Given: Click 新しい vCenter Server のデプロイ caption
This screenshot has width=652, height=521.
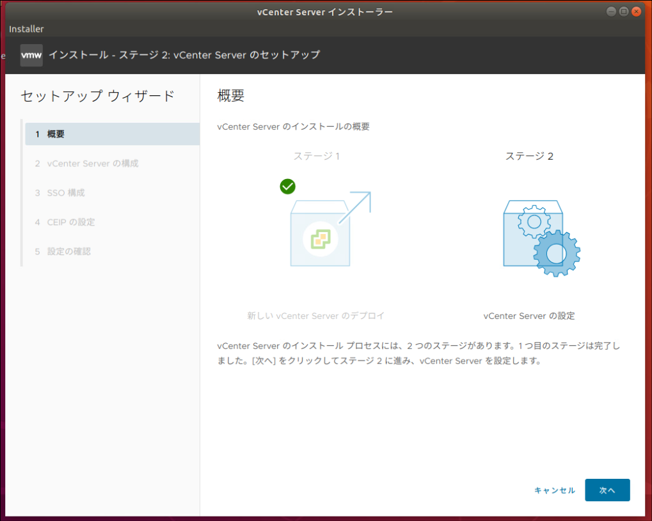Looking at the screenshot, I should (315, 316).
